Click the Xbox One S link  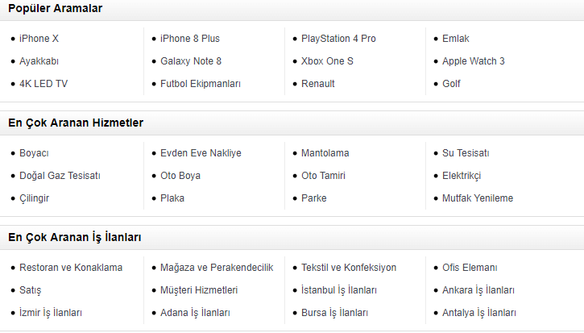(x=327, y=61)
